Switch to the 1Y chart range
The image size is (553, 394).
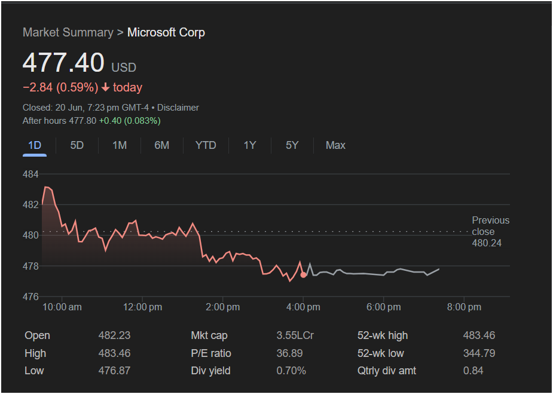click(250, 145)
